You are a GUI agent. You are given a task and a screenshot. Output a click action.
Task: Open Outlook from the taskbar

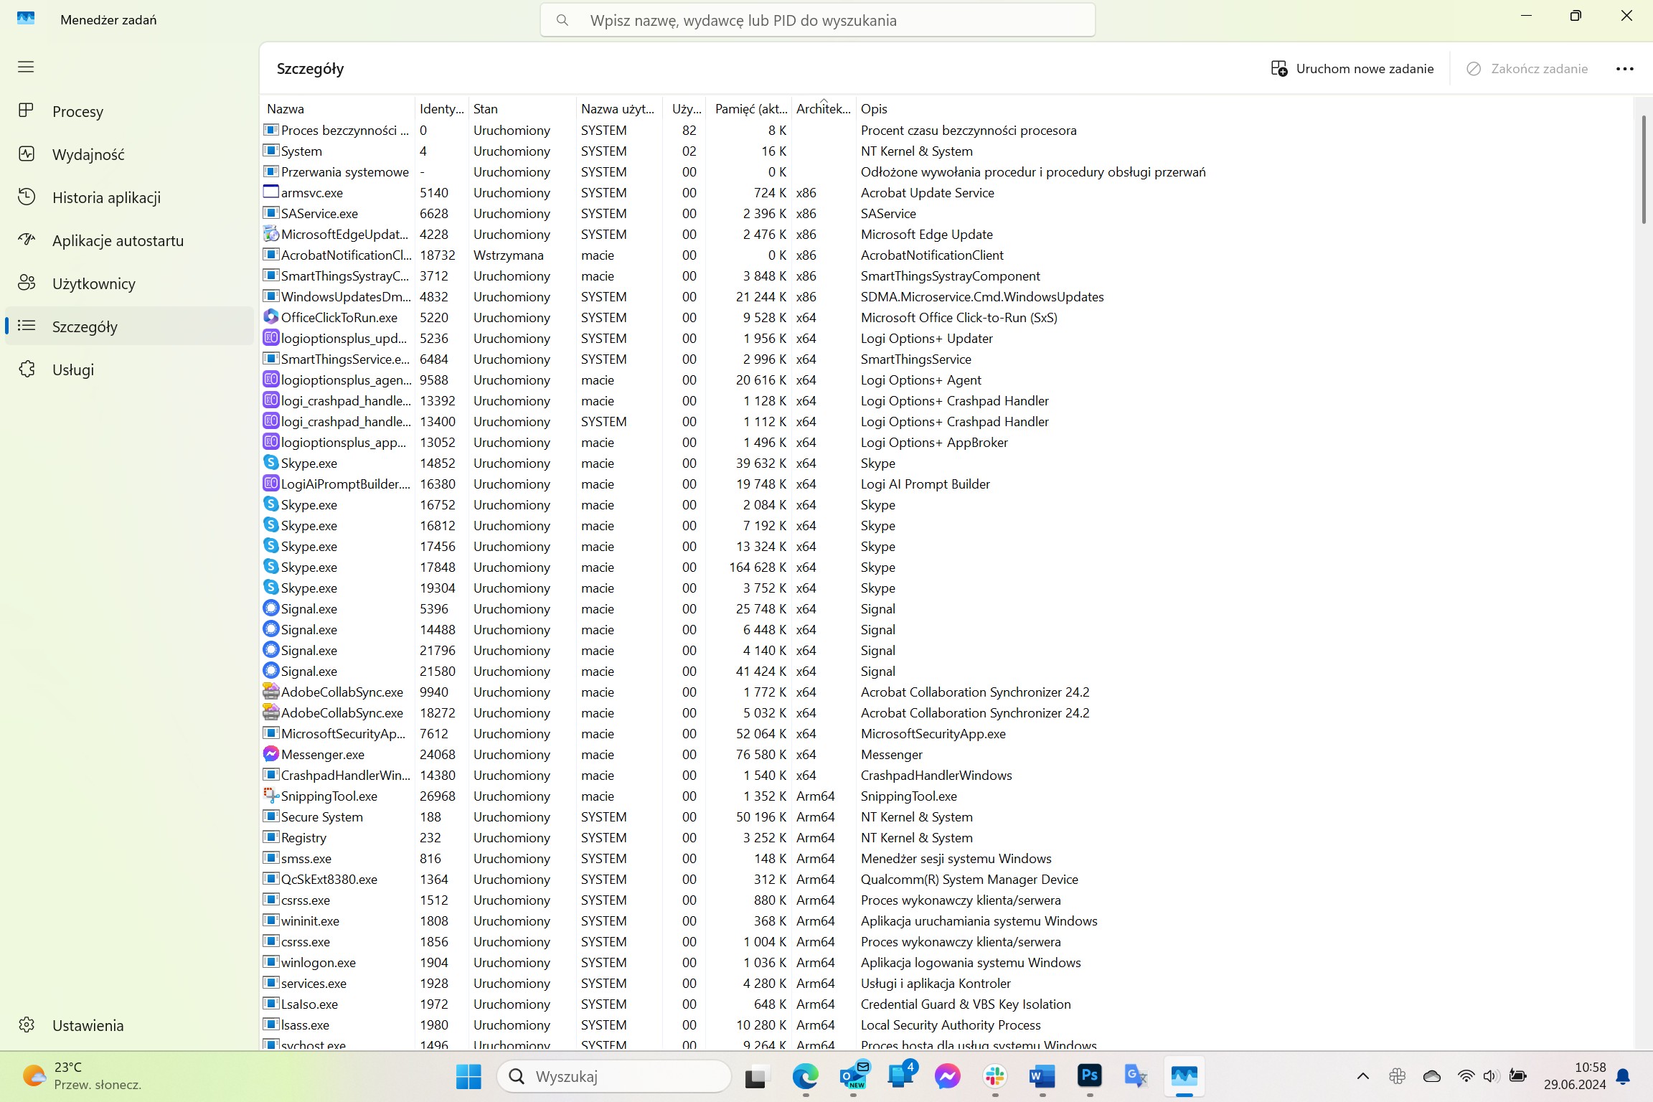(853, 1076)
